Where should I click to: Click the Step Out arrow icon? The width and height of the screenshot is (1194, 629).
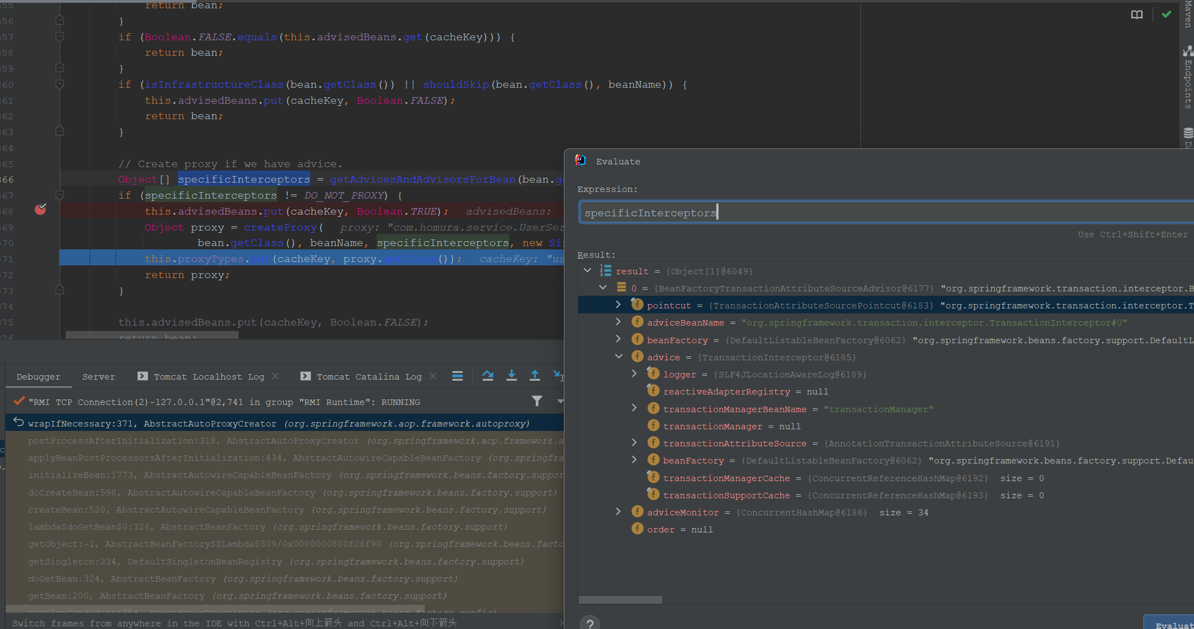tap(535, 376)
